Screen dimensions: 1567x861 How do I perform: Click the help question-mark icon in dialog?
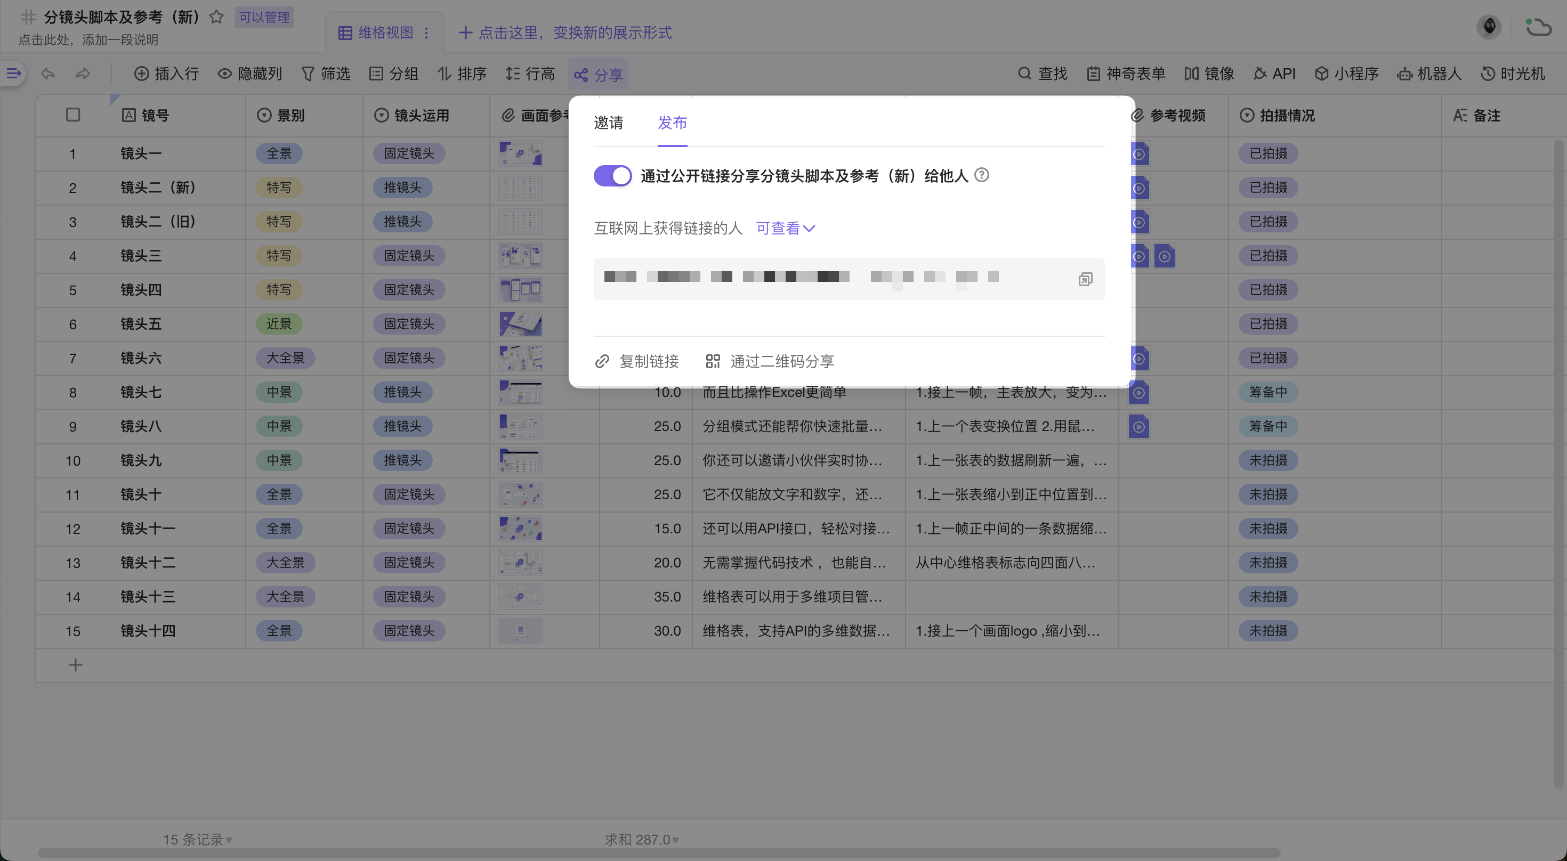981,175
